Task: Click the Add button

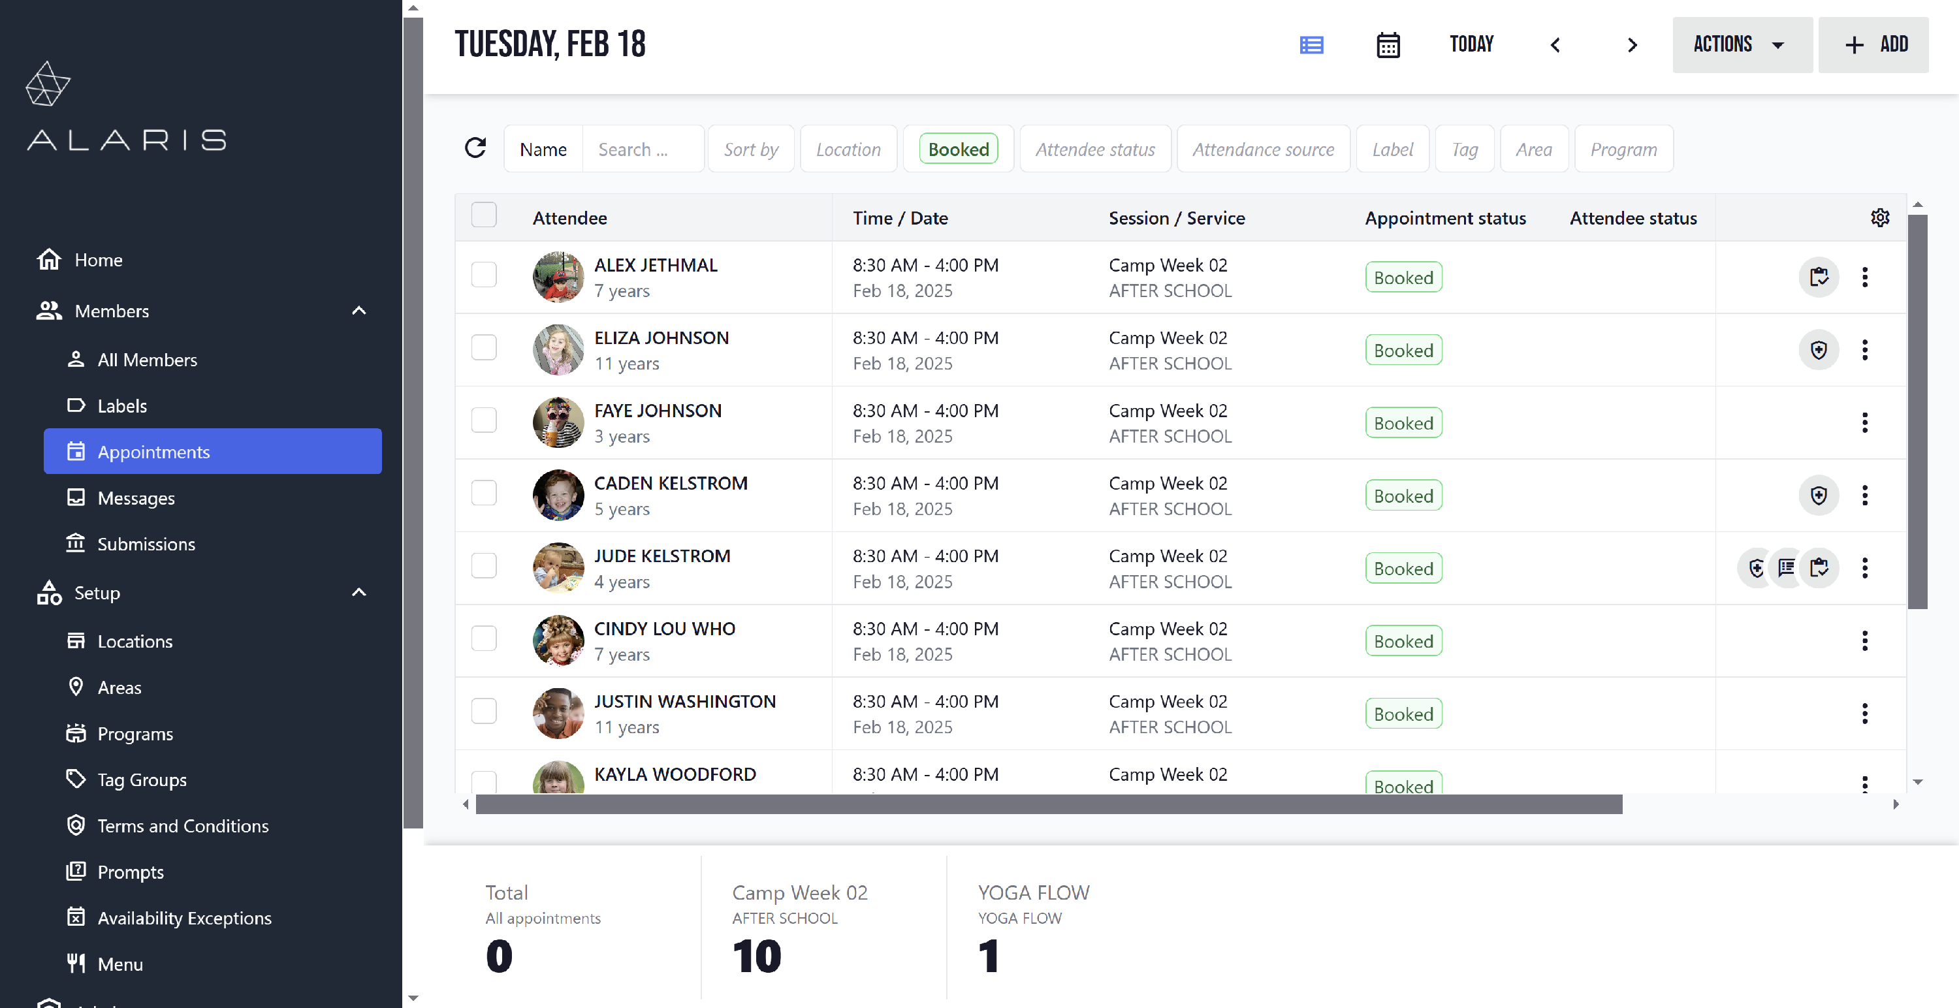Action: click(1873, 44)
